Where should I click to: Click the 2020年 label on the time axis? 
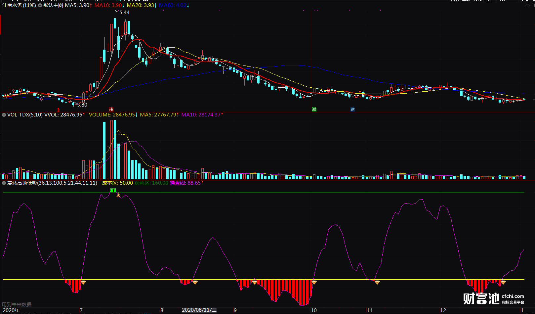pos(11,310)
